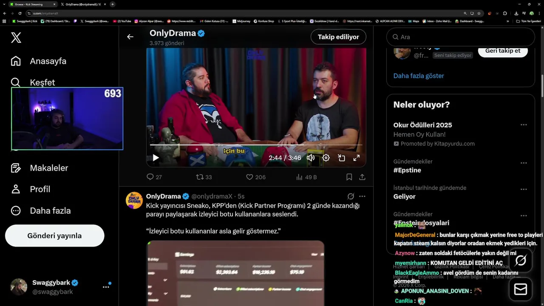This screenshot has height=306, width=544.
Task: Go to Anasayfa home
Action: pos(39,61)
